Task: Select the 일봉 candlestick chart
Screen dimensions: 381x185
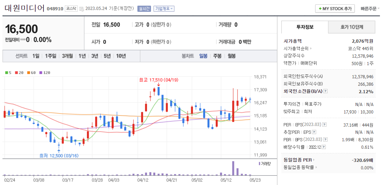Action: tap(203, 56)
